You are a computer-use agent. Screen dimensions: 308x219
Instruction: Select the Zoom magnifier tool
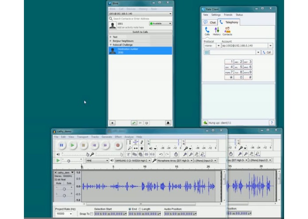(x=130, y=149)
